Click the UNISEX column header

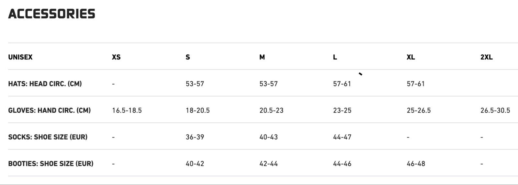[x=20, y=57]
